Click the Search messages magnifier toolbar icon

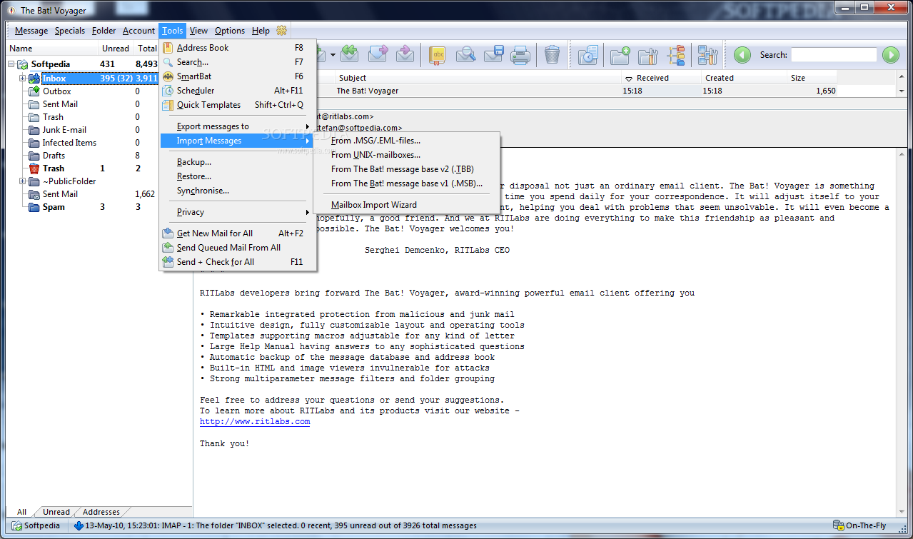[x=466, y=54]
